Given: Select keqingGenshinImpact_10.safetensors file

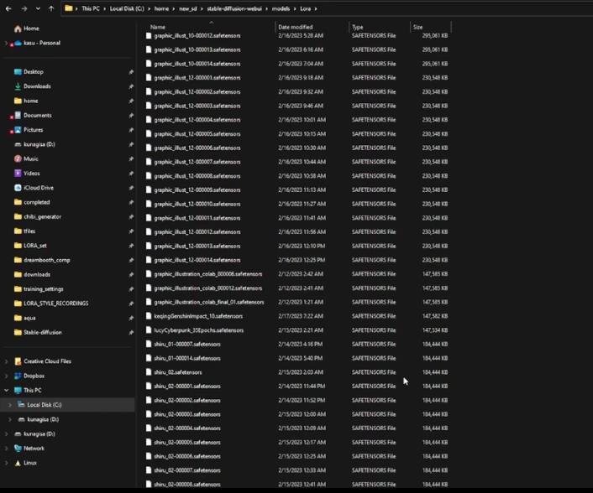Looking at the screenshot, I should click(198, 316).
